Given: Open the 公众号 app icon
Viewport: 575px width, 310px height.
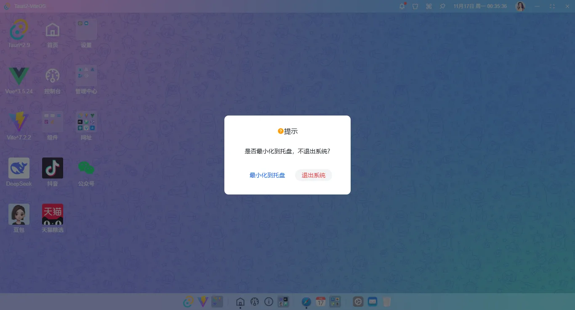Looking at the screenshot, I should 86,168.
